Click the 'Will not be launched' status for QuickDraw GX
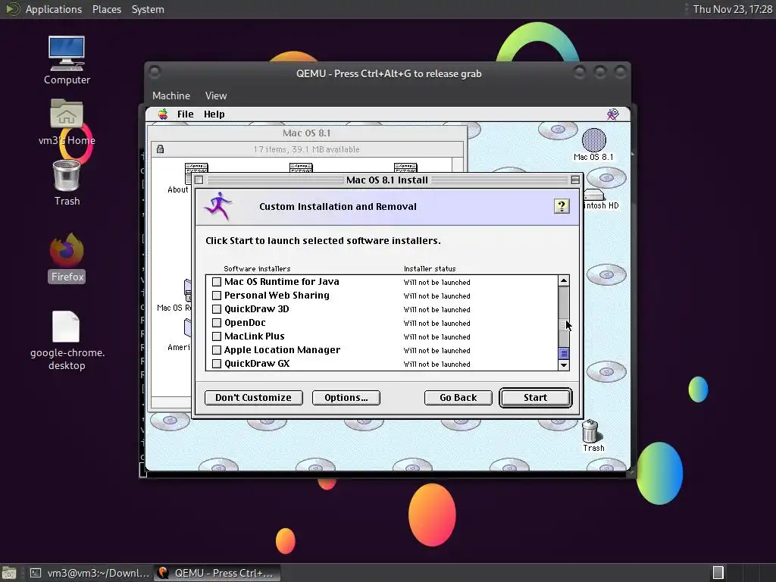 [x=437, y=365]
